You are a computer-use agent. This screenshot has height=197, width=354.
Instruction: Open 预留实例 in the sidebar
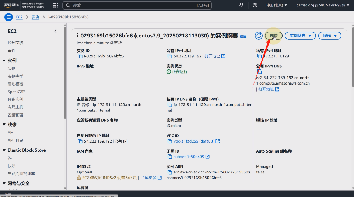(x=15, y=99)
